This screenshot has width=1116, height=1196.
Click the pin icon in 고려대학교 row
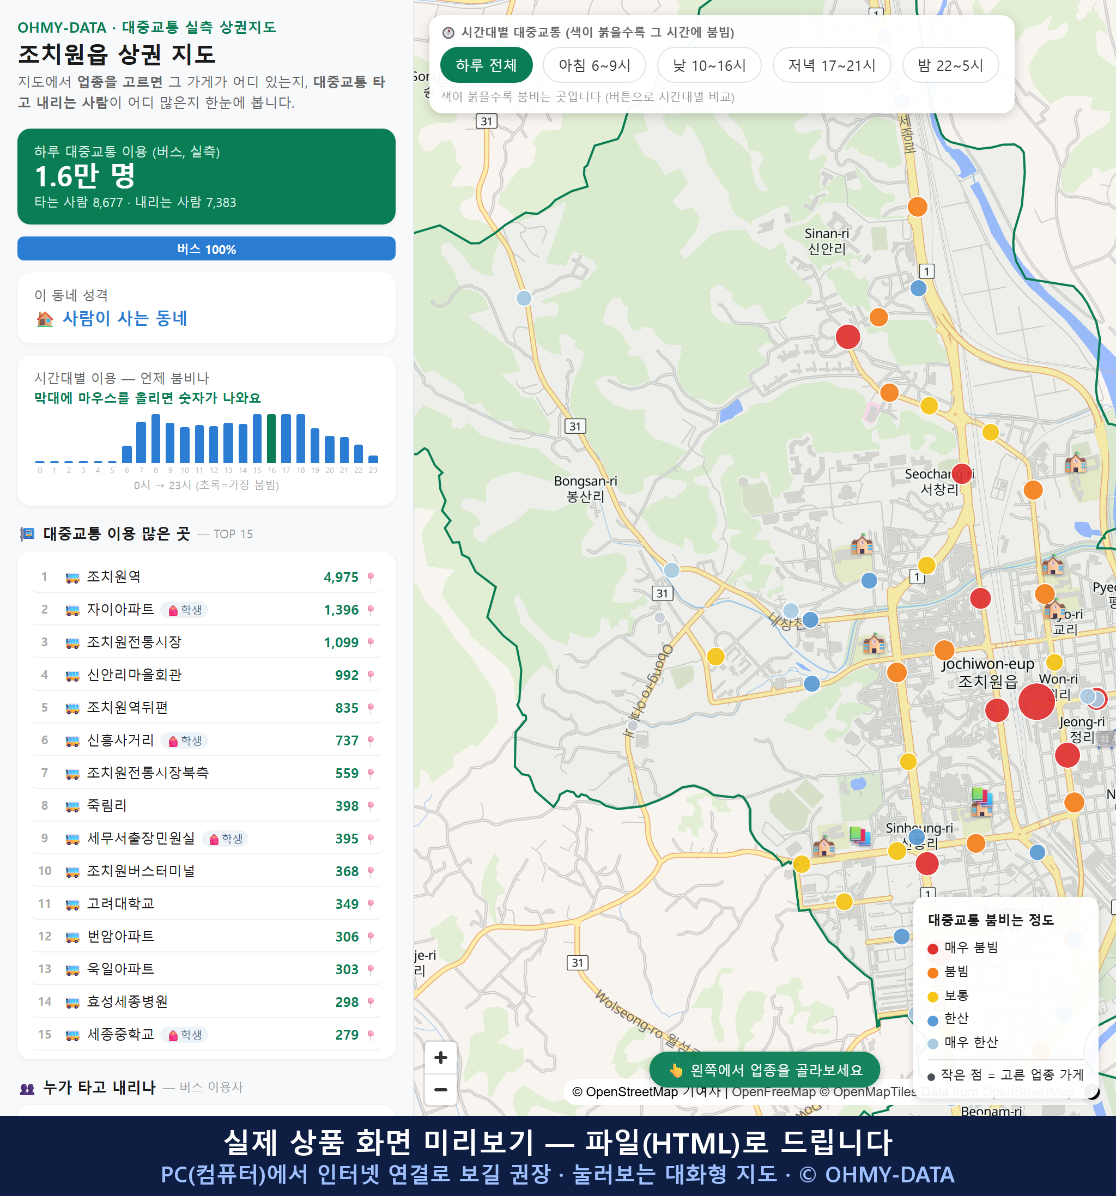point(371,903)
